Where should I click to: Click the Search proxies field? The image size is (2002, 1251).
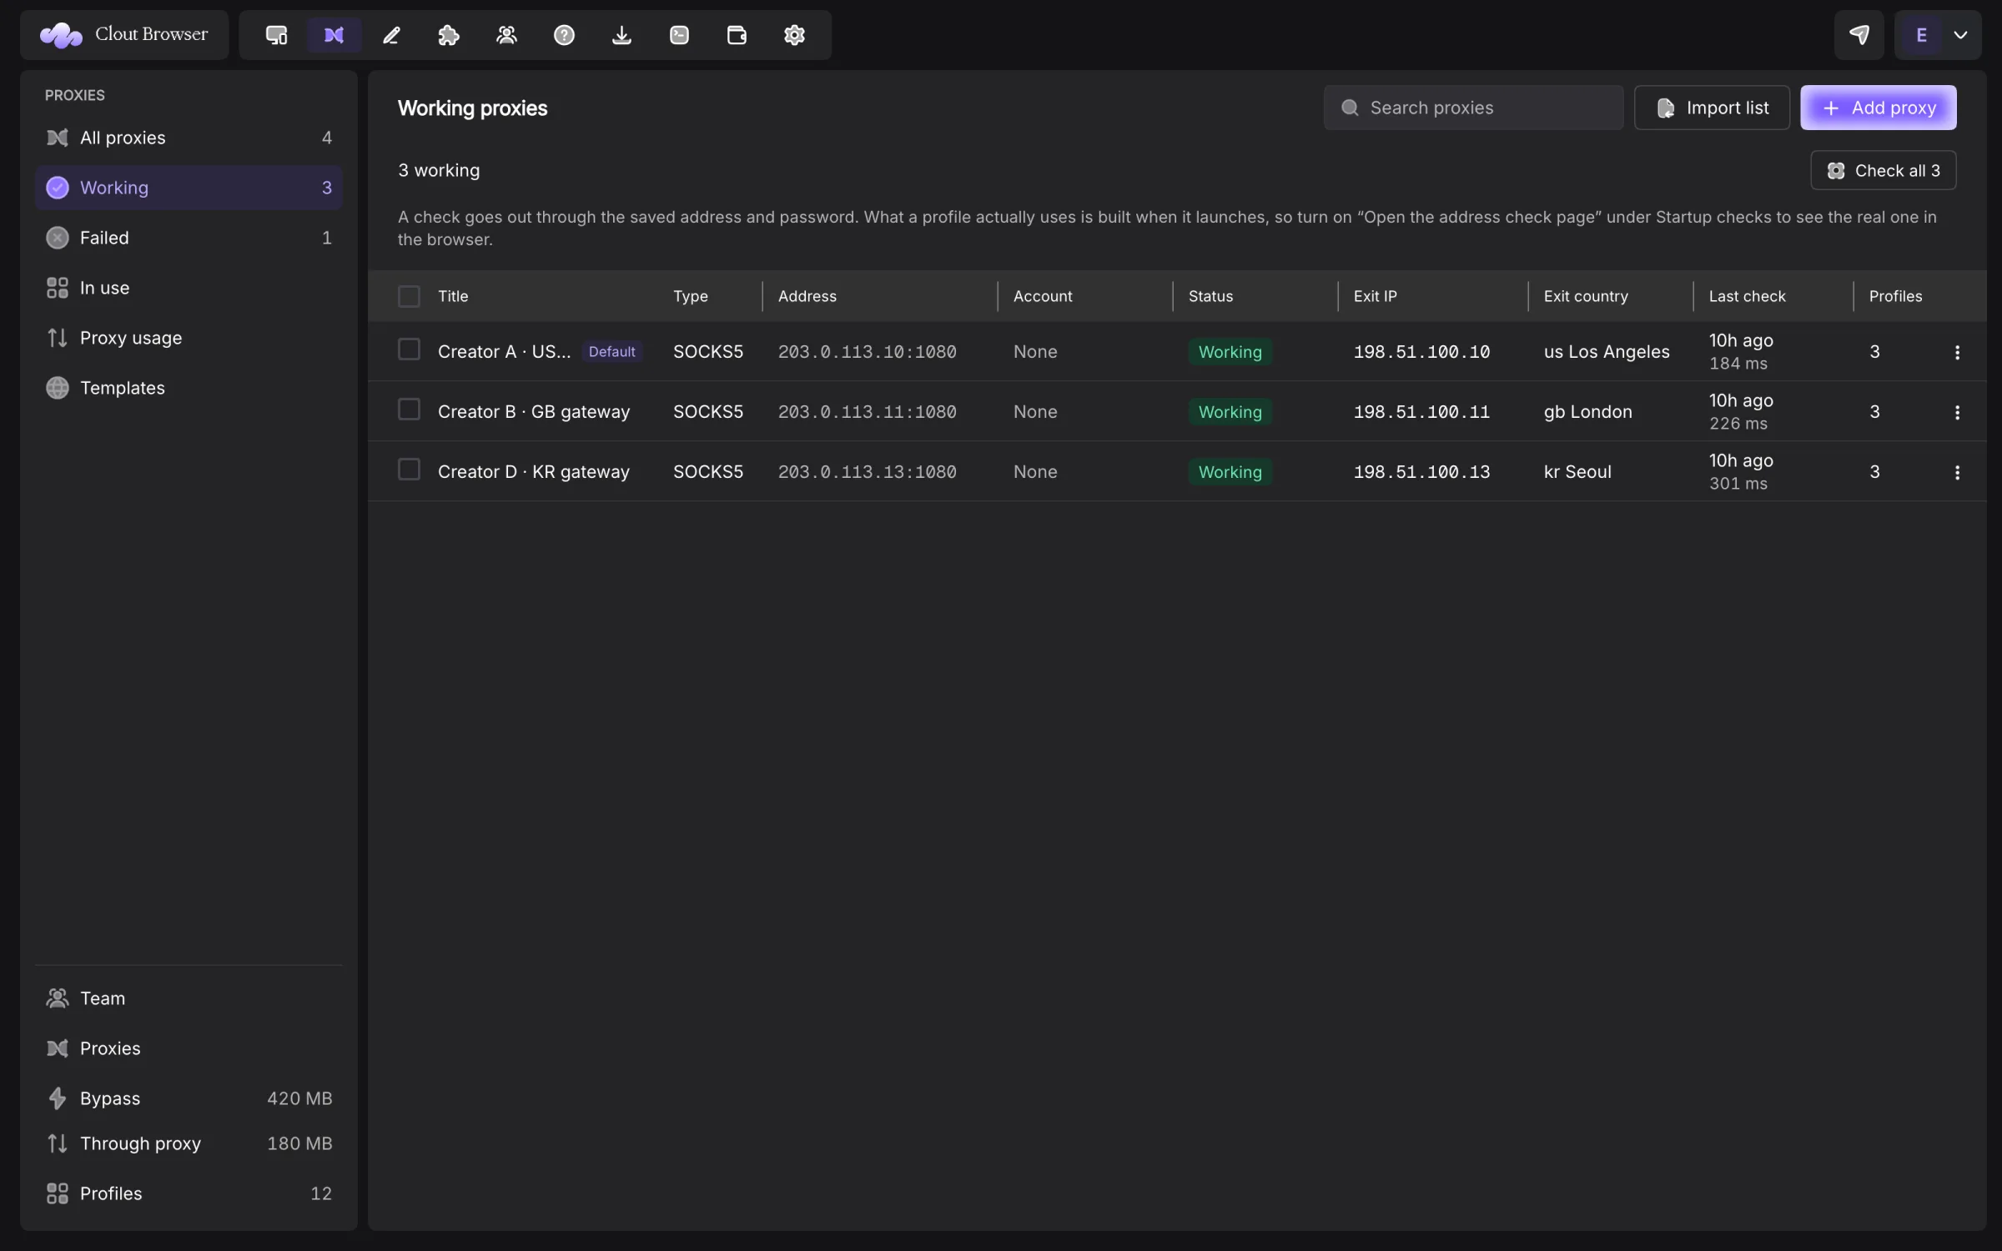coord(1473,108)
